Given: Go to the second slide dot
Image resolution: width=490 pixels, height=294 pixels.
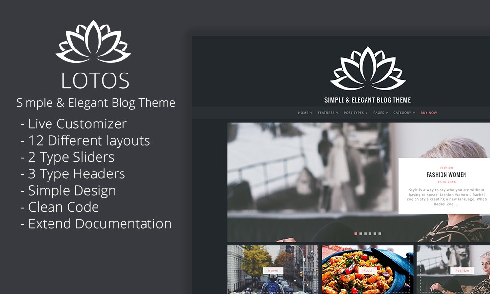Looking at the screenshot, I should click(361, 234).
